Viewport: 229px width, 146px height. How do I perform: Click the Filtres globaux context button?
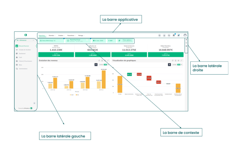pyautogui.click(x=125, y=41)
